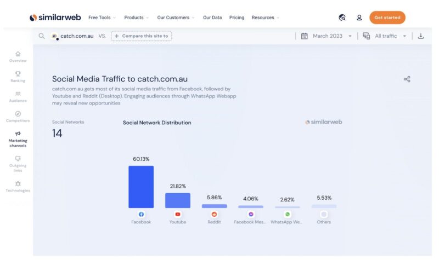Download the report via download icon
This screenshot has width=439, height=260.
pos(420,36)
